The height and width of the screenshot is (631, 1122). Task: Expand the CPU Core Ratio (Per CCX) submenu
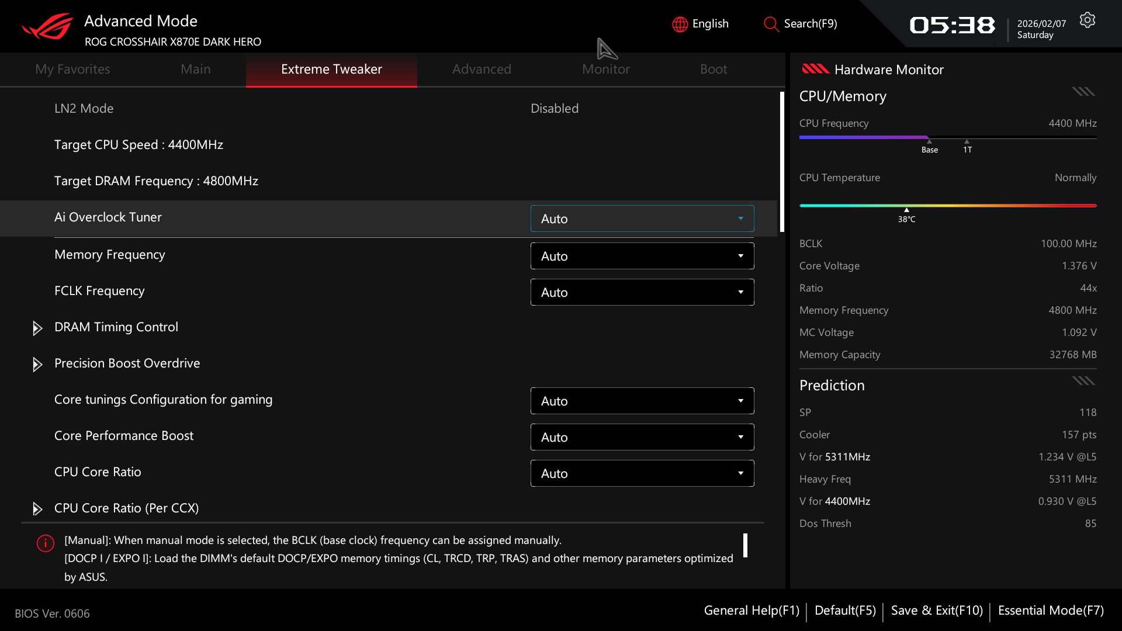click(x=126, y=508)
